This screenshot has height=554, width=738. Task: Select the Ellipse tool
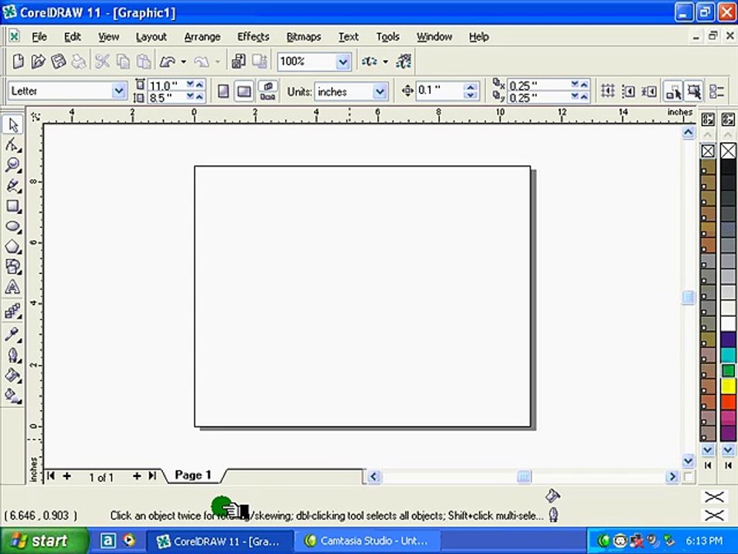coord(13,226)
